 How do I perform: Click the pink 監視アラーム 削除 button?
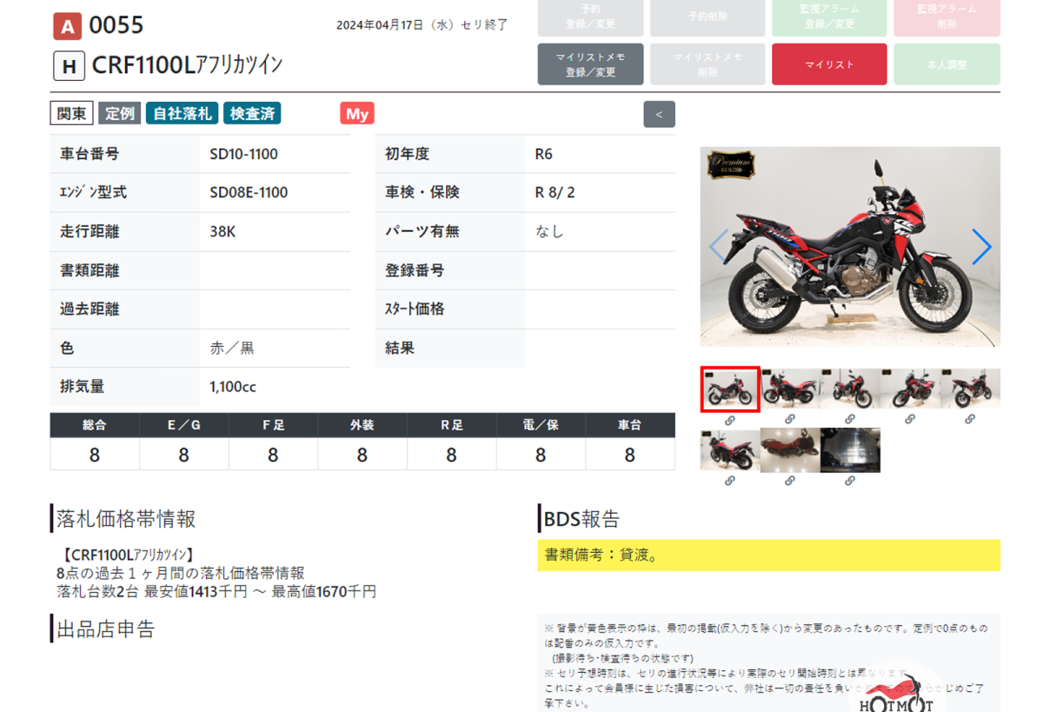pyautogui.click(x=947, y=17)
